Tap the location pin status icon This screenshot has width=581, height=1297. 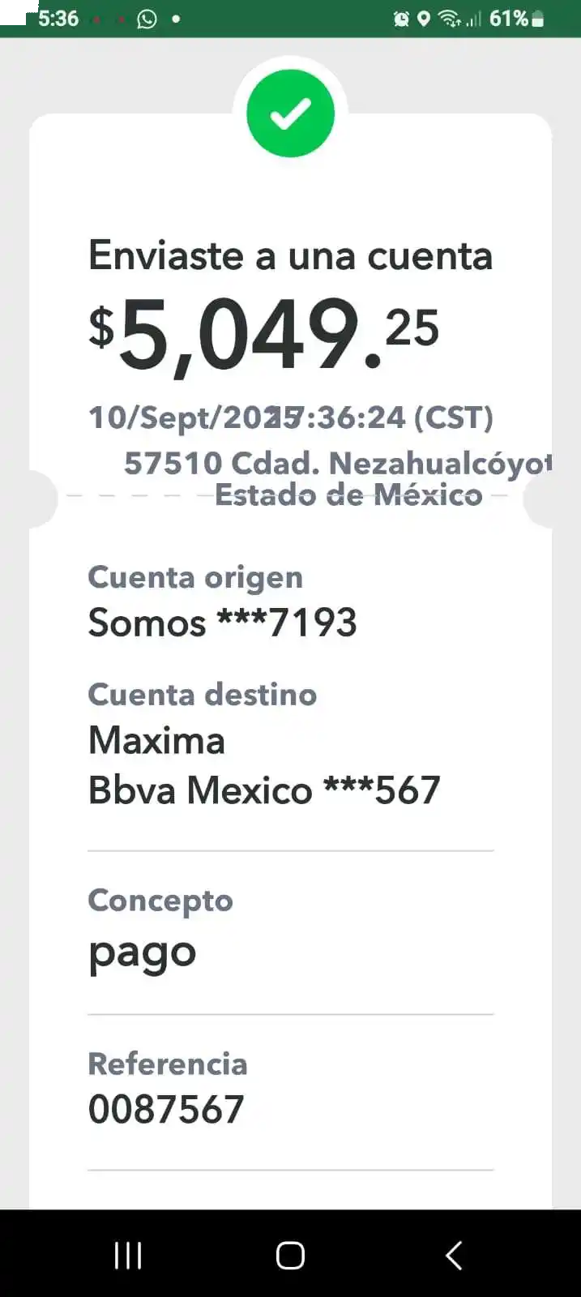(x=423, y=19)
